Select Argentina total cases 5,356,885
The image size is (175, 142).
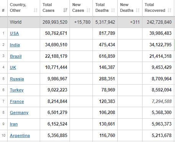click(57, 135)
